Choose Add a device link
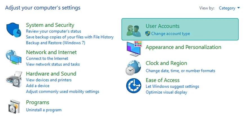 point(38,86)
